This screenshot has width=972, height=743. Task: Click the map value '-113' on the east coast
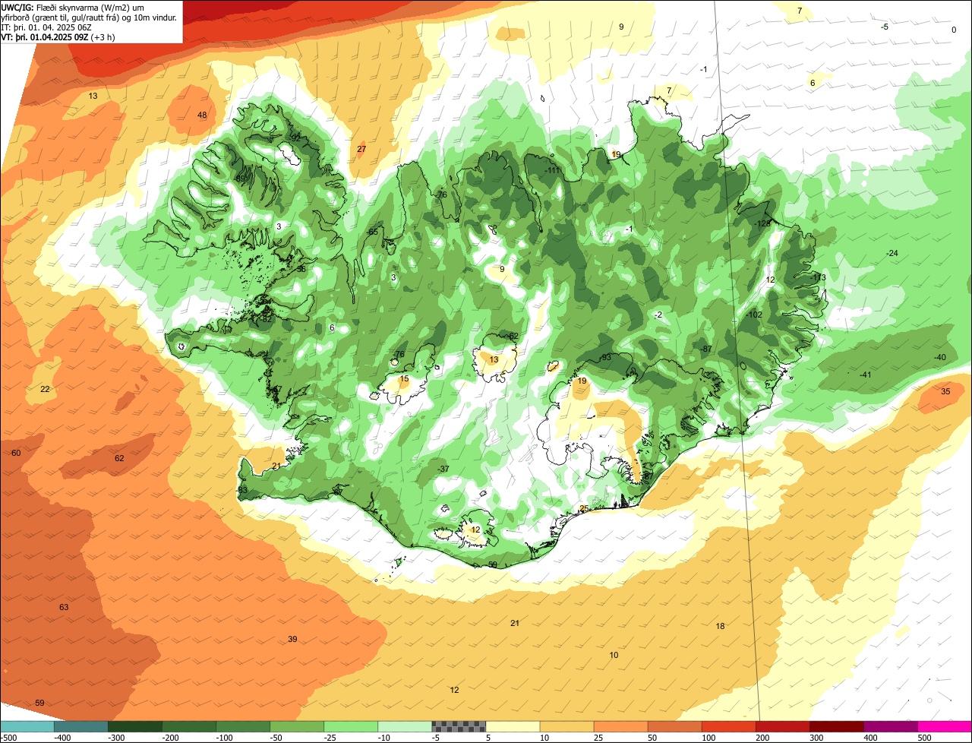pyautogui.click(x=818, y=278)
